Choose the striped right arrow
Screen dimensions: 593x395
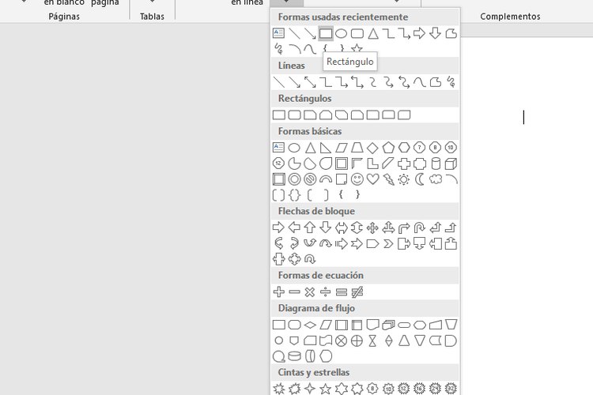[341, 244]
